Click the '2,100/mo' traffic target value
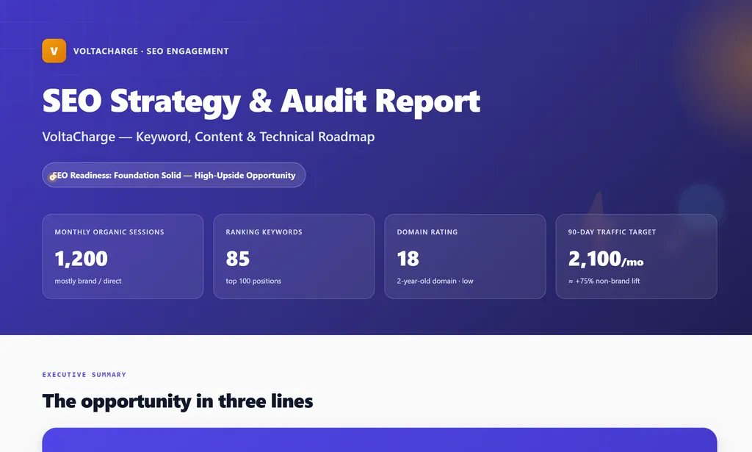The width and height of the screenshot is (752, 452). pos(606,259)
